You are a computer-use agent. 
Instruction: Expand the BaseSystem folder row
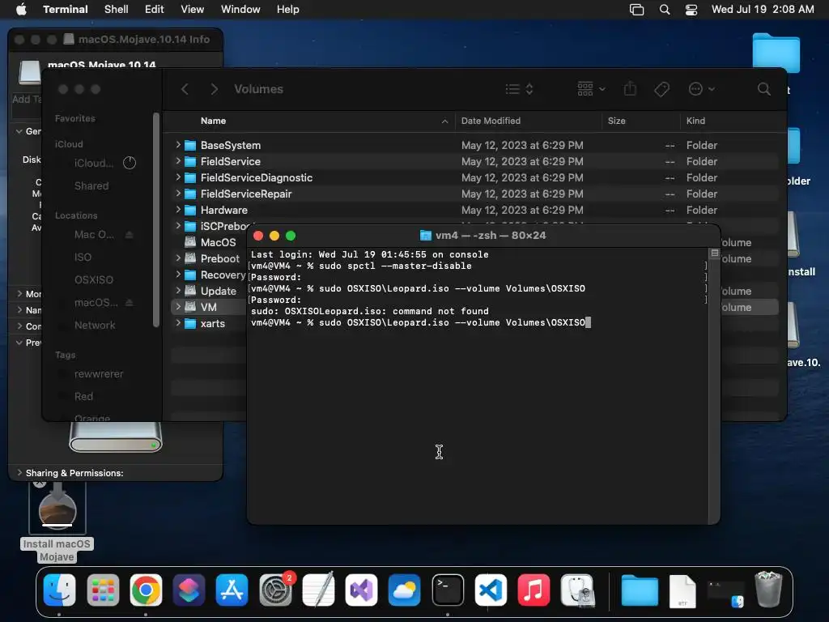(178, 144)
